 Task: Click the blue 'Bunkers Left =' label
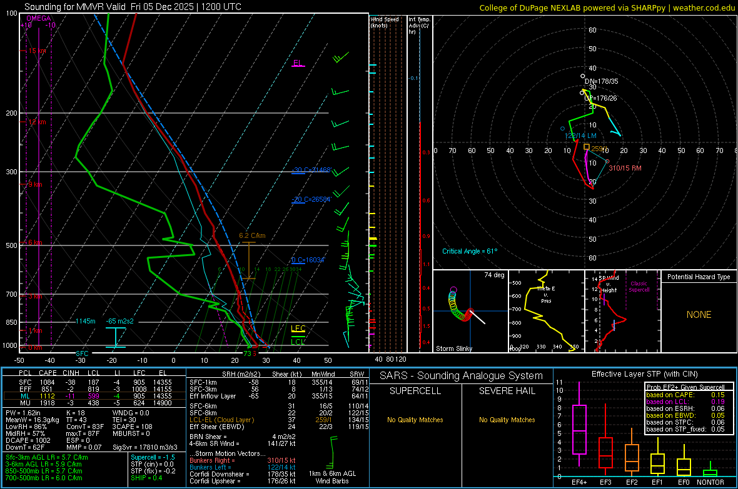coord(210,467)
